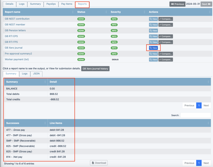The width and height of the screenshot is (213, 167).
Task: Compare GB NEST member report
Action: click(166, 25)
